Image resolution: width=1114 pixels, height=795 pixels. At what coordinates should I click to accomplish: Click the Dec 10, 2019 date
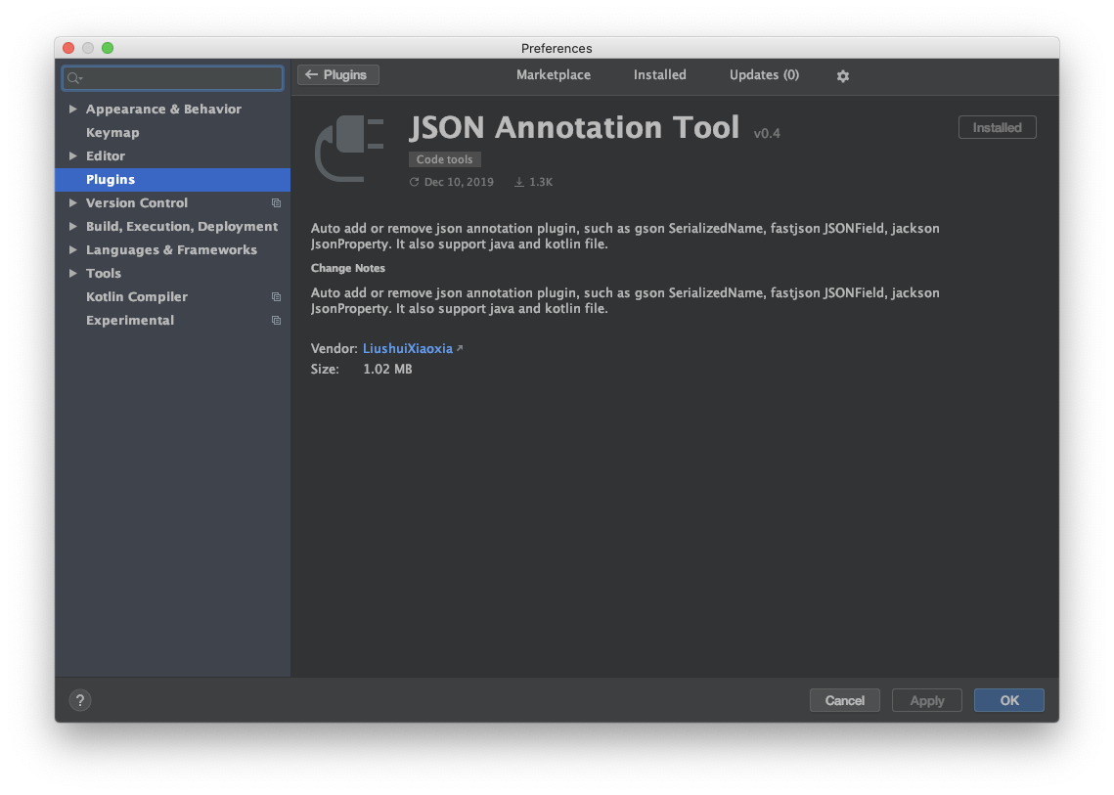pos(459,182)
